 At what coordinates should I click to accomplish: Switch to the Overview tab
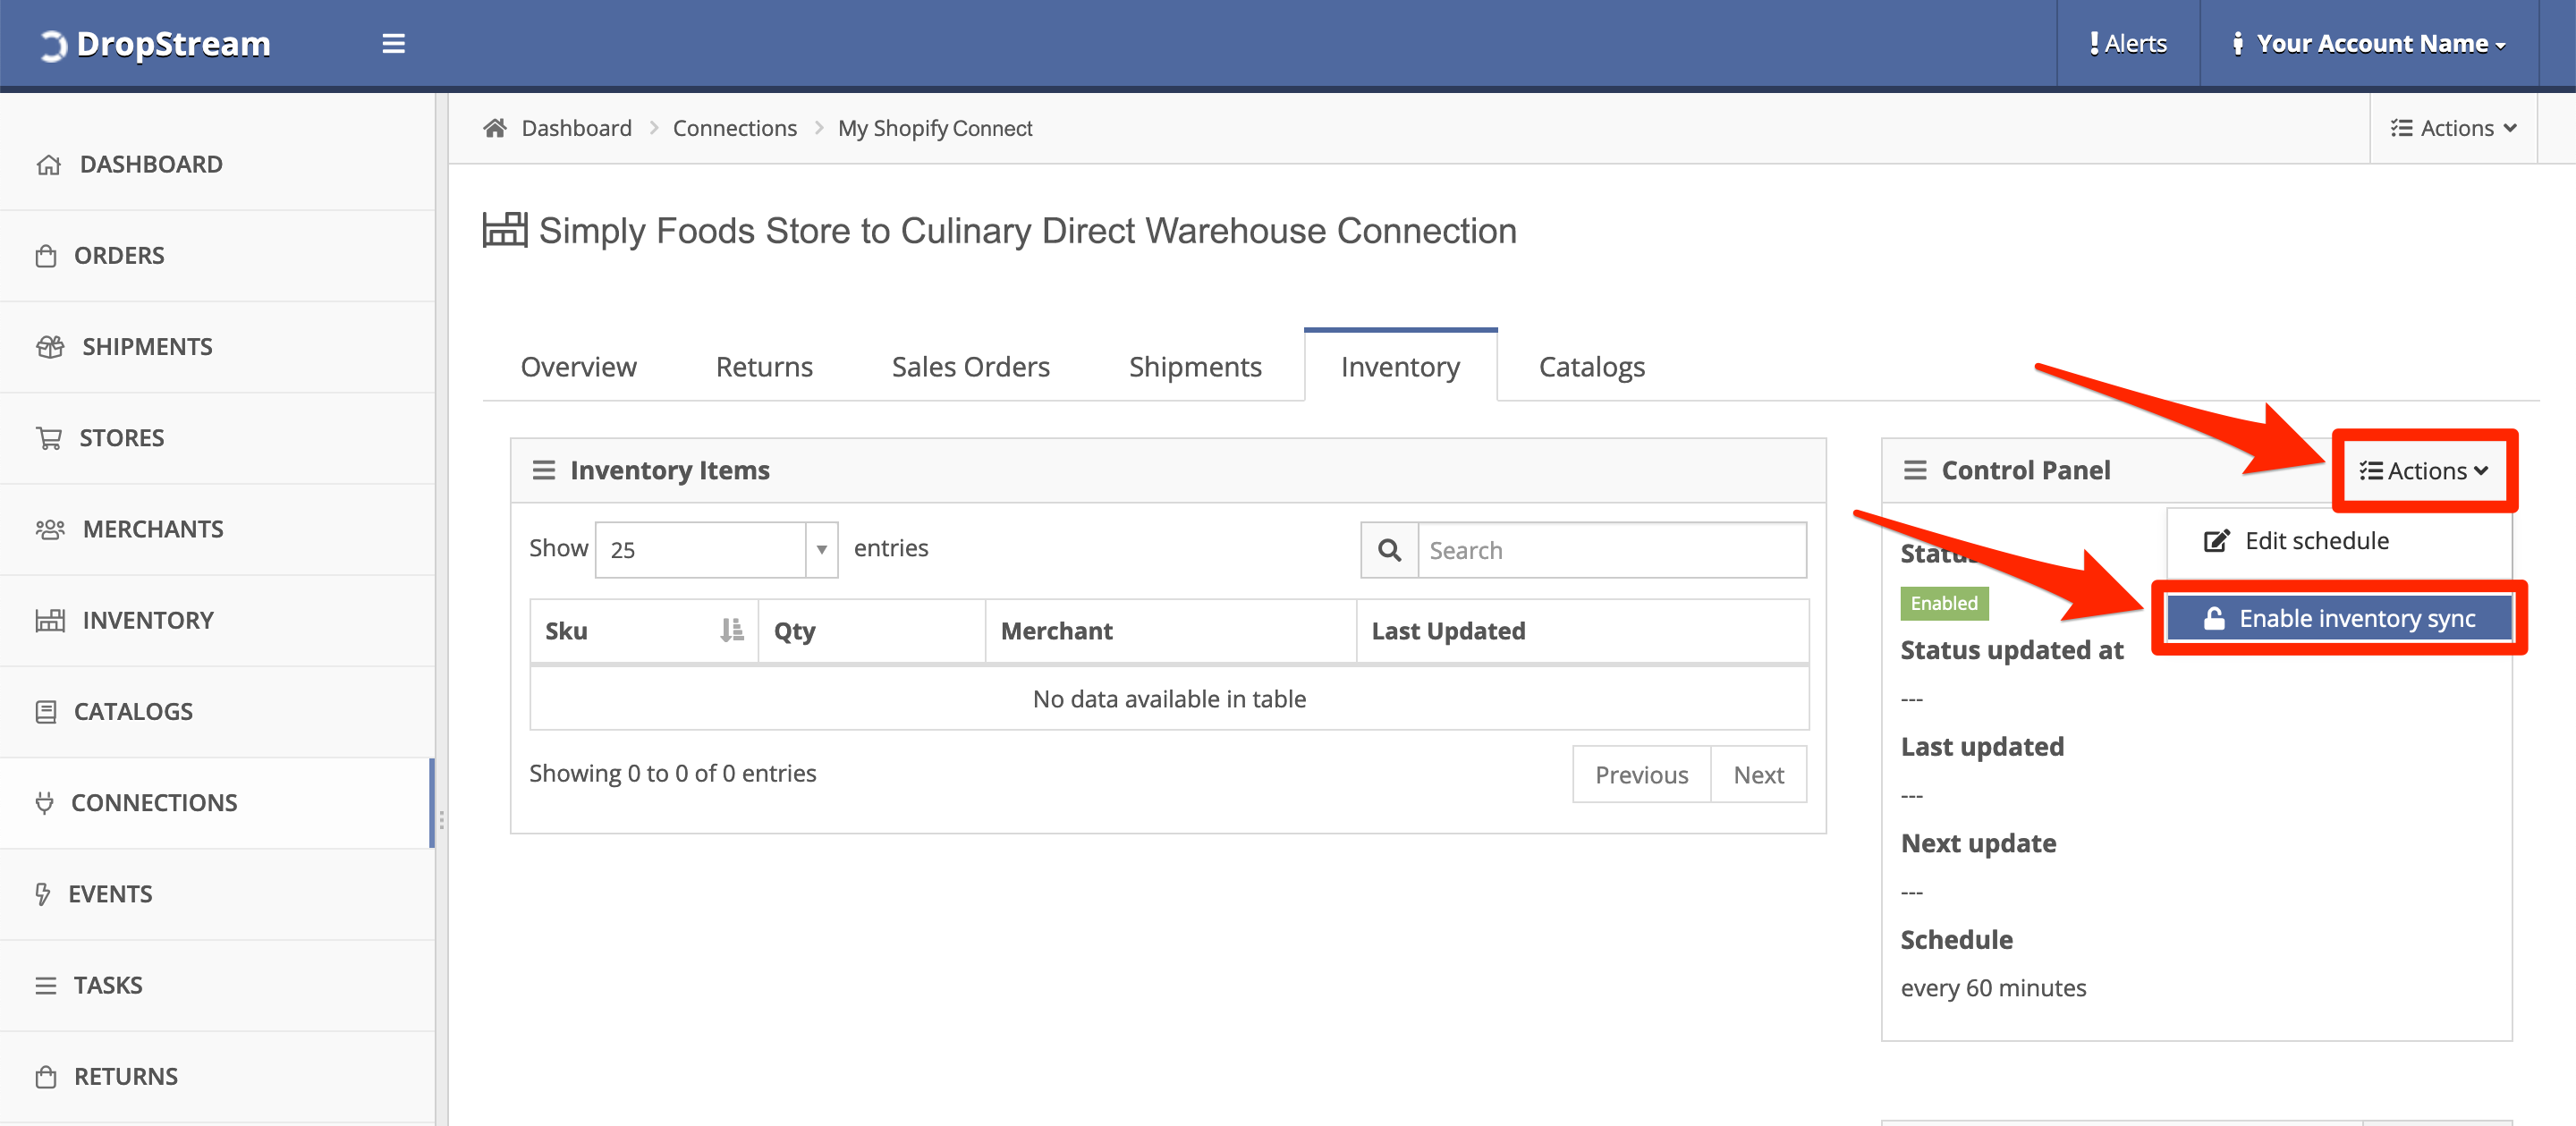578,367
